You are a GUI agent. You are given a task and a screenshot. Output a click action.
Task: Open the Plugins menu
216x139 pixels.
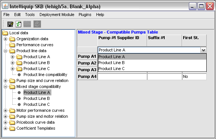[x=85, y=15]
